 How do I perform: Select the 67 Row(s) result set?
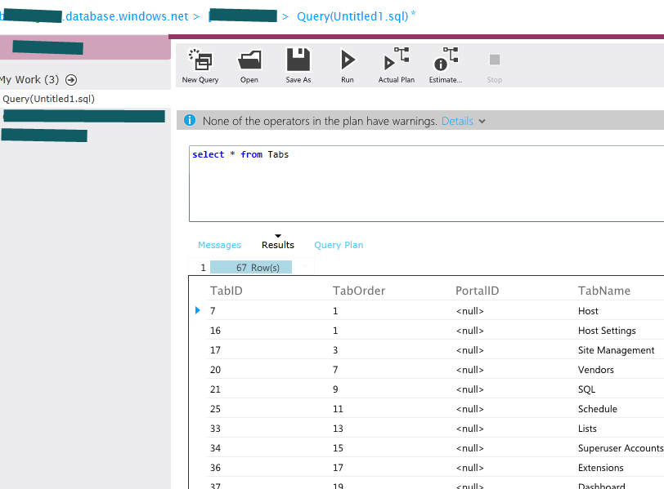(251, 268)
